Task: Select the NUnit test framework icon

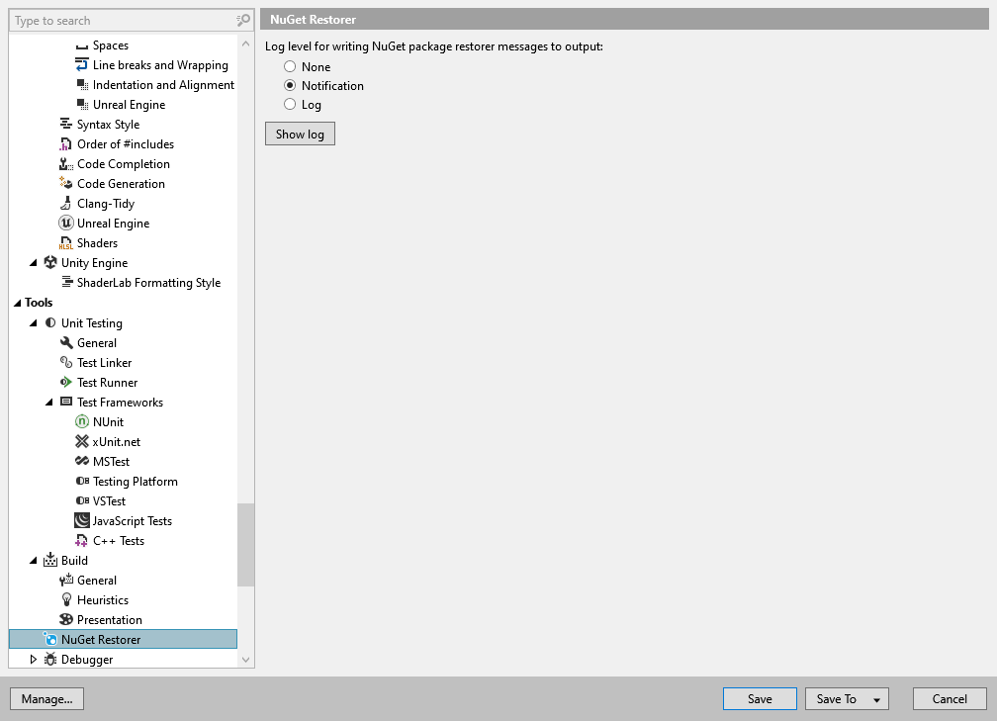Action: pos(81,421)
